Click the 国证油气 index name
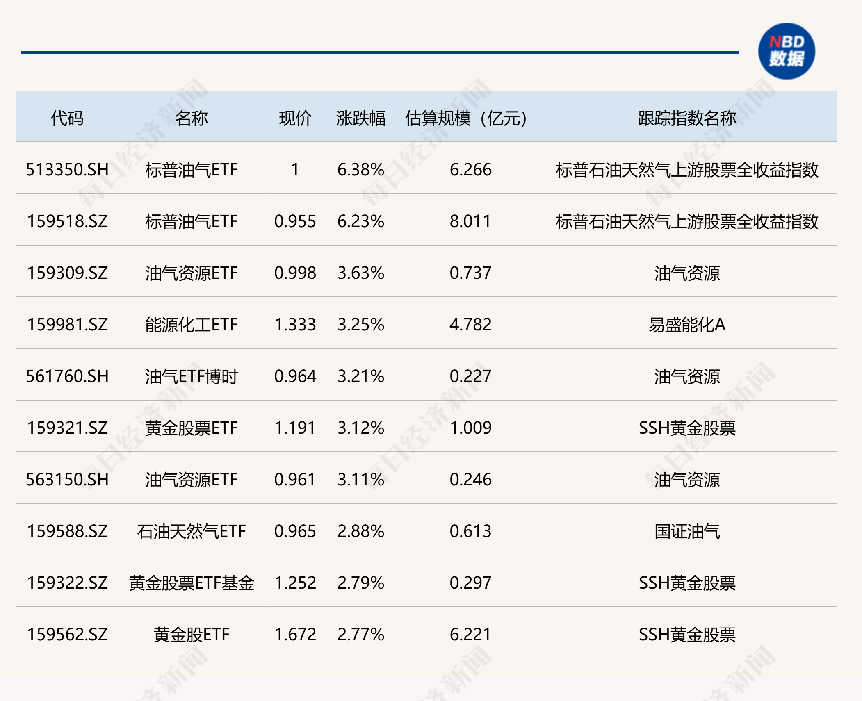The image size is (862, 701). coord(687,531)
